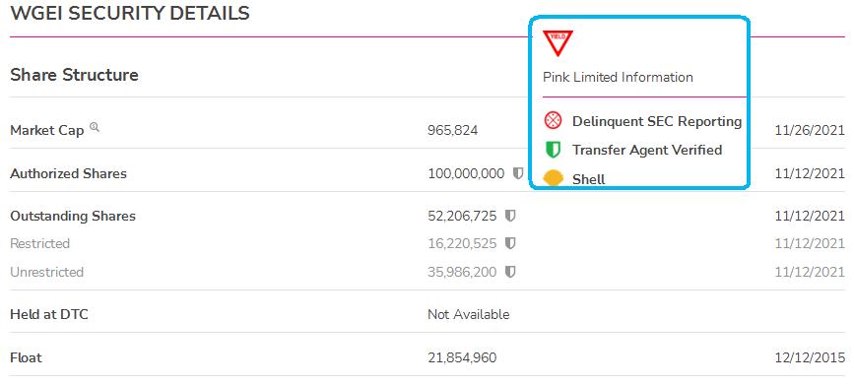Screen dimensions: 854x385
Task: Click the magnifier icon beside Market Cap
Action: click(x=95, y=127)
